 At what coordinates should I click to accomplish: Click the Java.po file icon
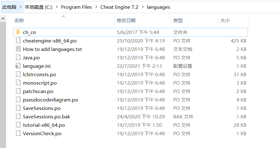click(18, 57)
